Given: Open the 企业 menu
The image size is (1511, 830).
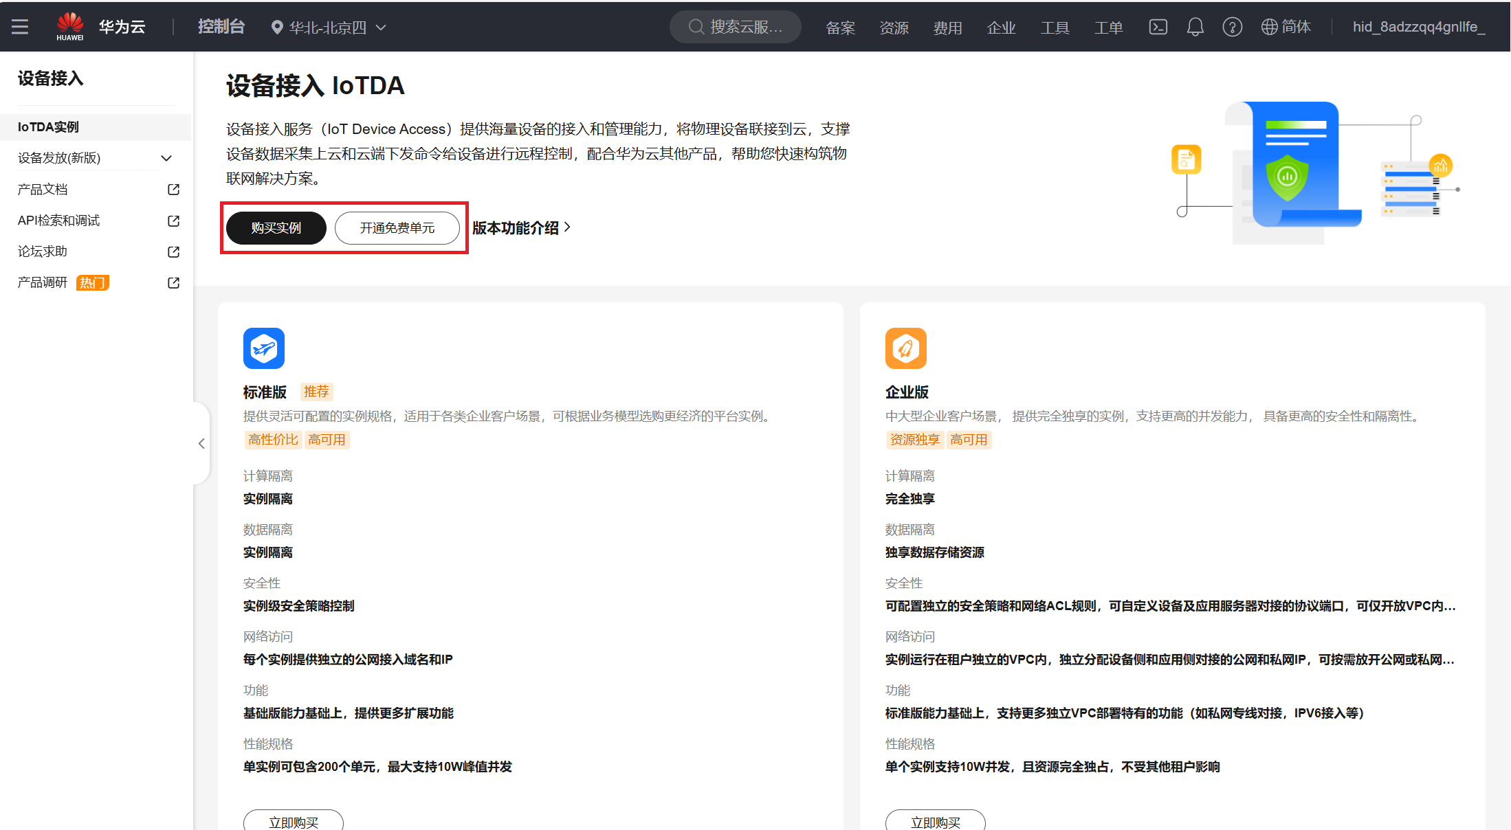Looking at the screenshot, I should [1001, 27].
